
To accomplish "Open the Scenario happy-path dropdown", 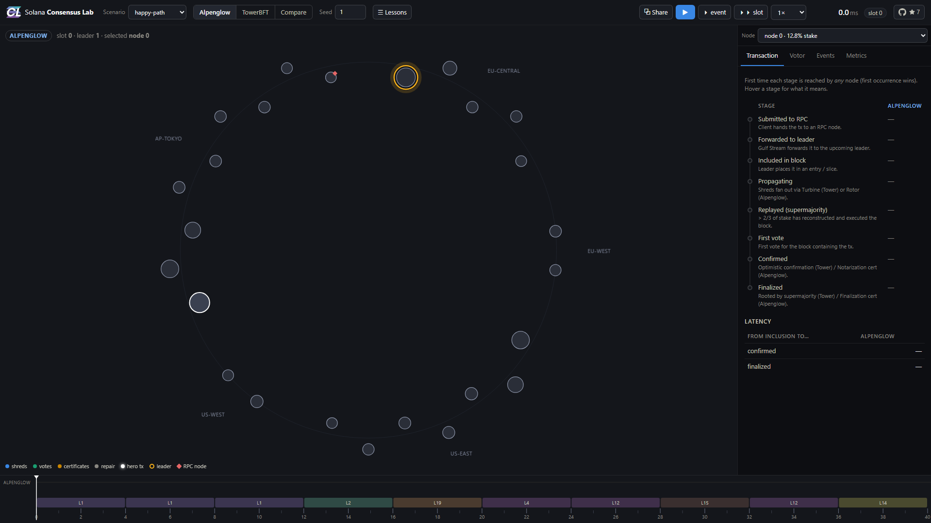I will [x=157, y=12].
